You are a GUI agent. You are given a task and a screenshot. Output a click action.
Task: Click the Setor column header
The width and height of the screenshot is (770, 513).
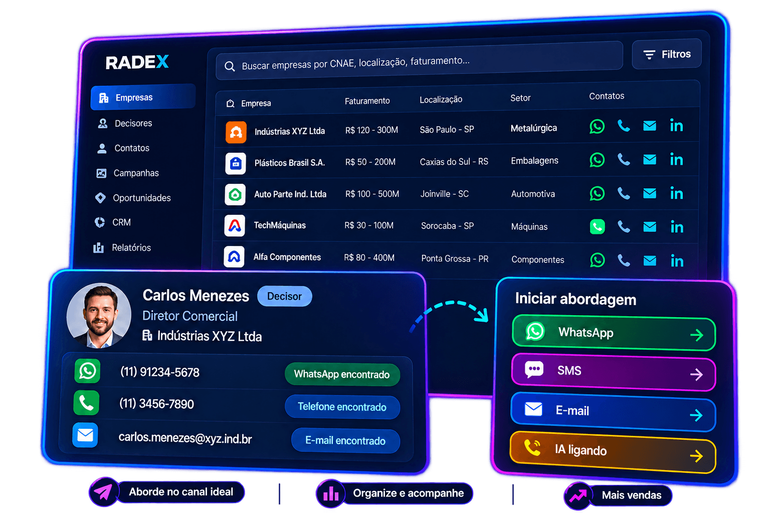point(520,98)
